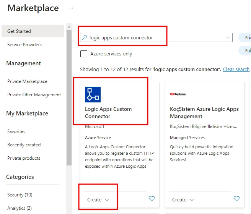Click the Marketplace page heading

point(33,8)
